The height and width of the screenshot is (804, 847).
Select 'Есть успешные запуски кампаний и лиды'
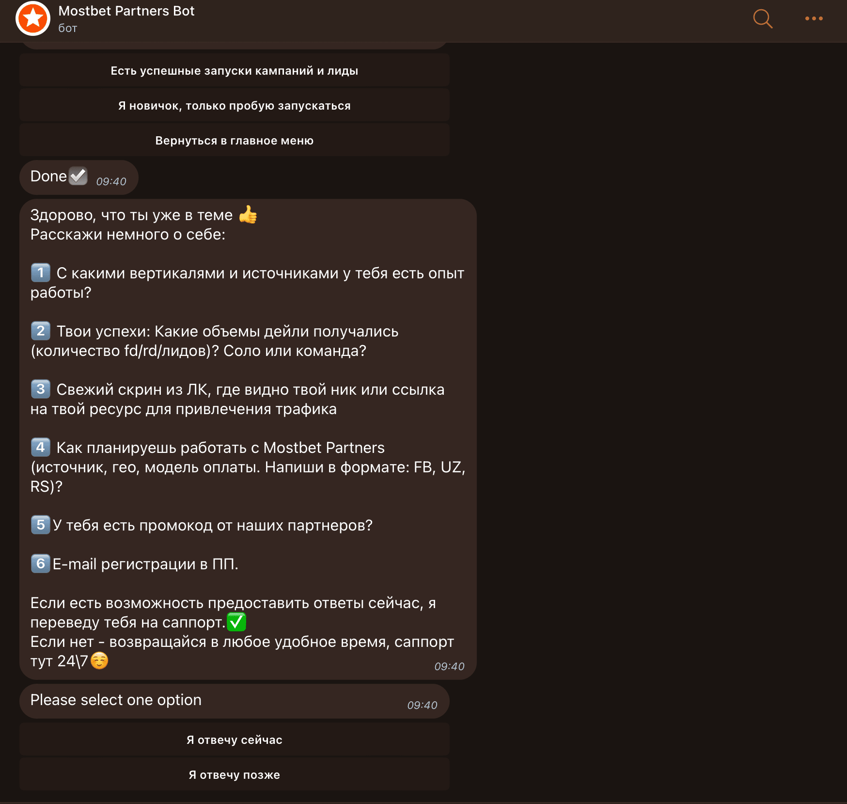click(x=235, y=71)
